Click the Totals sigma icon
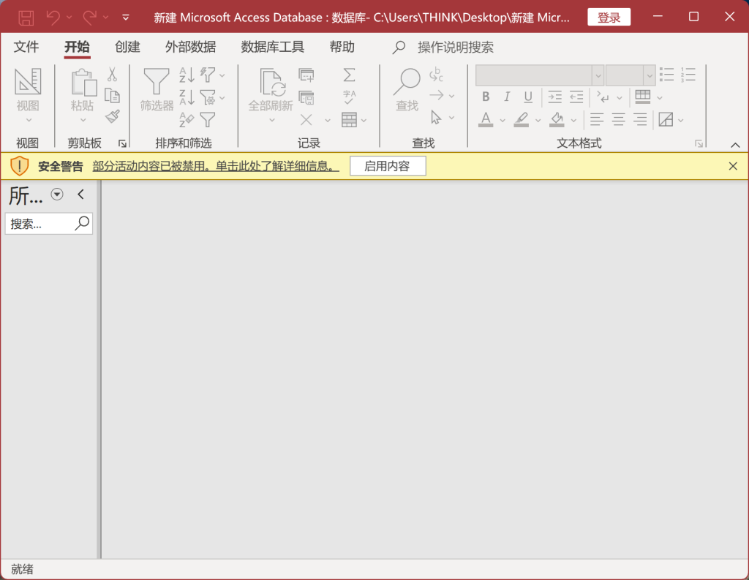This screenshot has height=580, width=749. click(x=349, y=75)
